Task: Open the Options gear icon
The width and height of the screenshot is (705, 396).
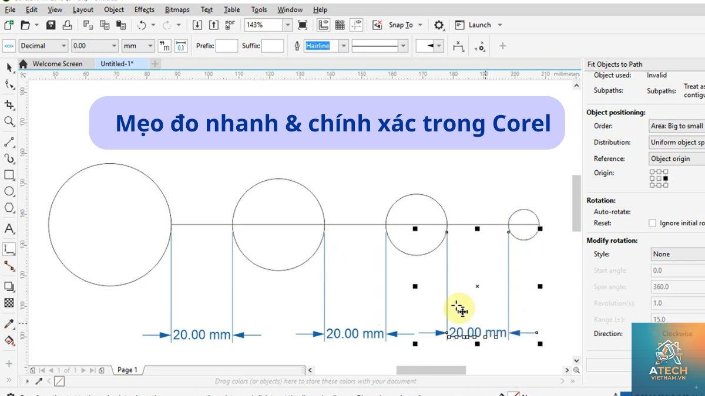Action: point(439,25)
